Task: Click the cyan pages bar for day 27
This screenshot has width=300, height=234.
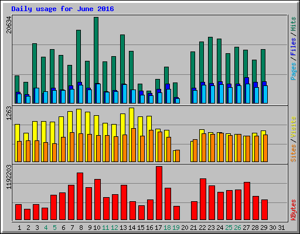Action: point(248,94)
